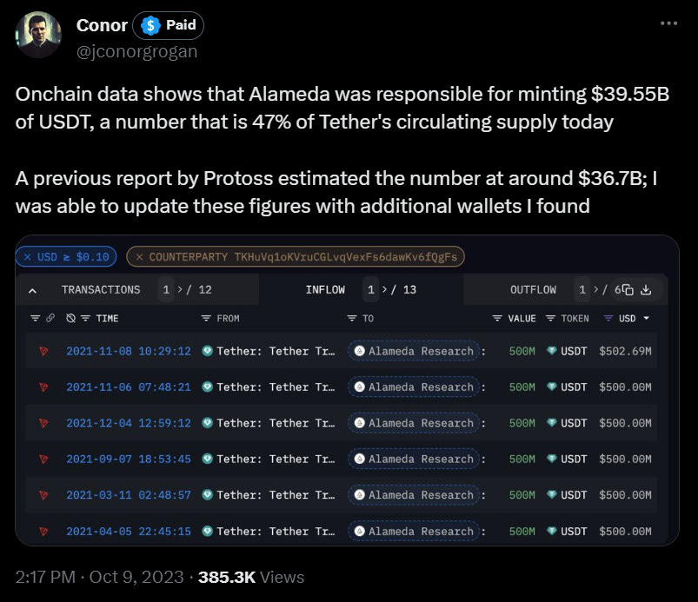The height and width of the screenshot is (602, 698).
Task: Click the OUTFLOW page number 1 field
Action: 582,289
